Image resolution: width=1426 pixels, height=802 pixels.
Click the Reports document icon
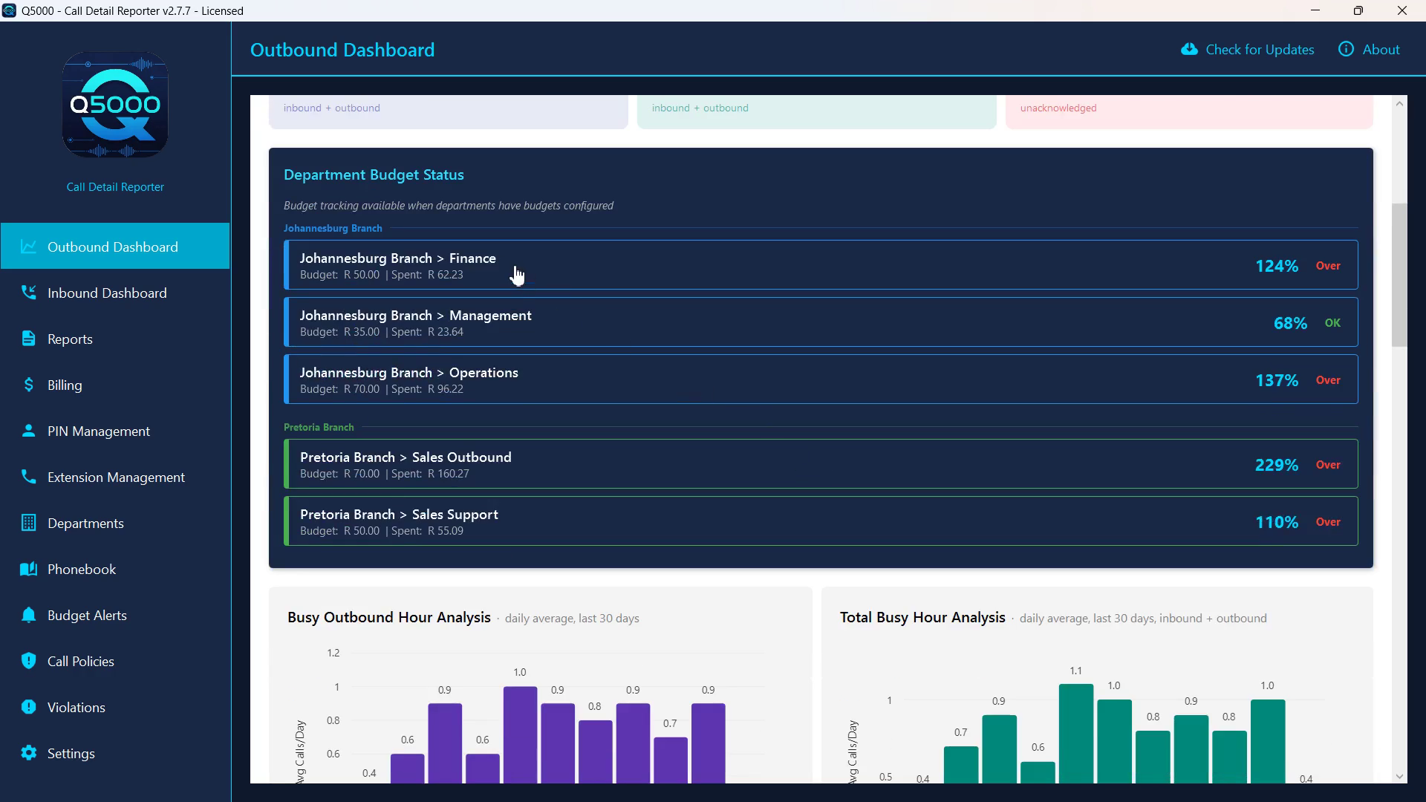tap(28, 339)
